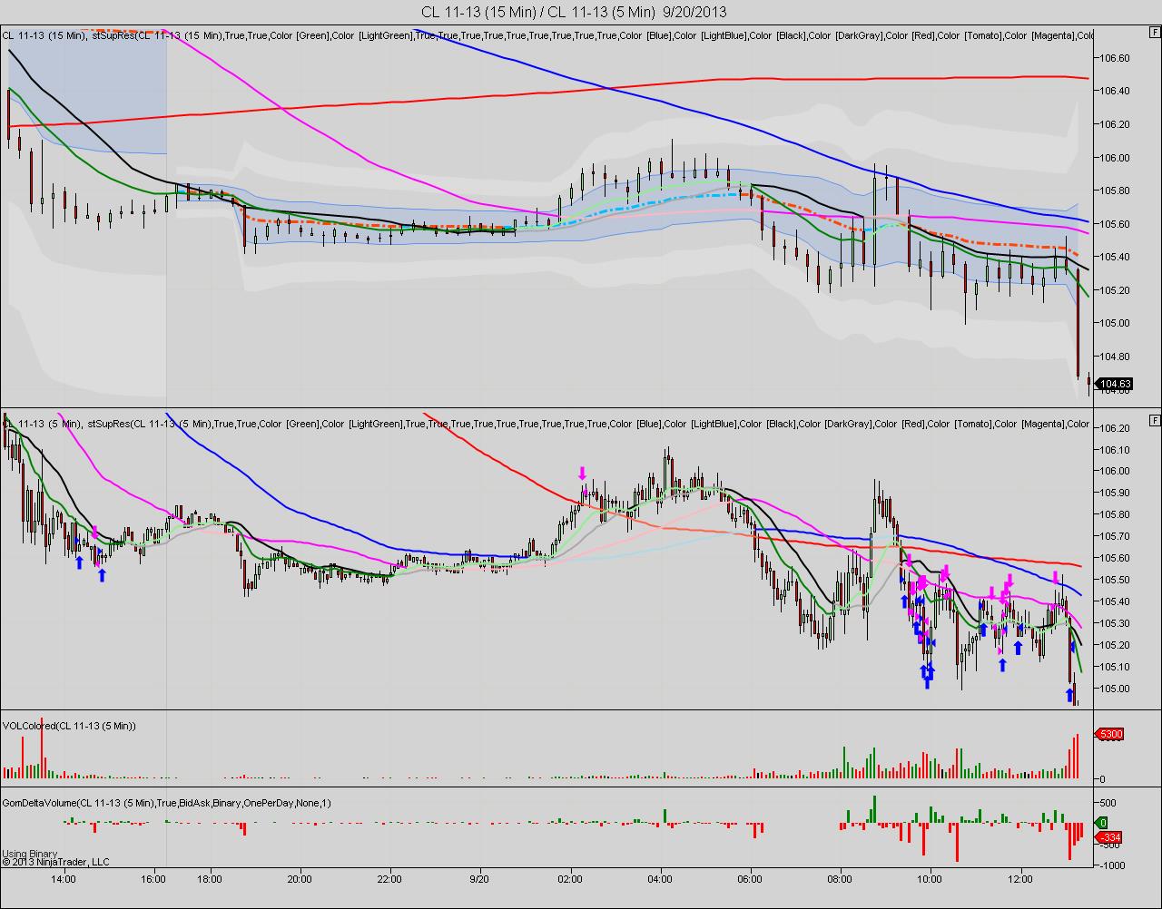This screenshot has width=1162, height=909.
Task: Click the VOLColored(CL 11-13 (5 Min)) label
Action: [69, 726]
